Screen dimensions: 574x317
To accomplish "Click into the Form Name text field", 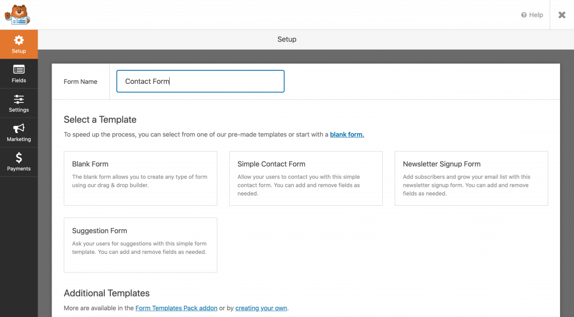I will pos(200,81).
